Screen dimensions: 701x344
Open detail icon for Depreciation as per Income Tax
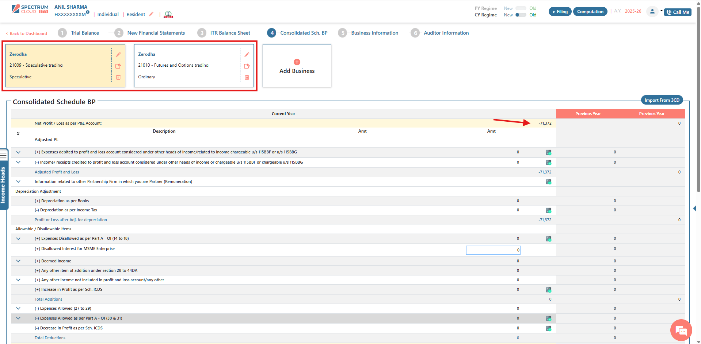pos(548,210)
